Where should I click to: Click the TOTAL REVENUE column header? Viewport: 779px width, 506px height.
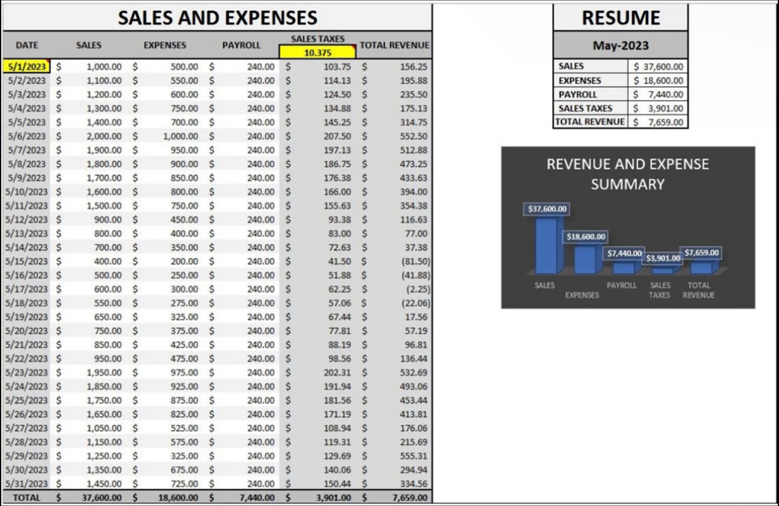point(394,45)
